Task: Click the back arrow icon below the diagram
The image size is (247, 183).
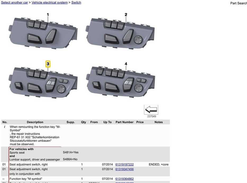Action: 151,110
